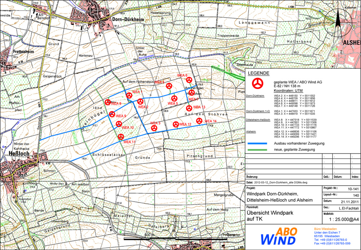Image resolution: width=361 pixels, height=250 pixels.
Task: Click the turbine symbol in the legend
Action: [x=257, y=84]
